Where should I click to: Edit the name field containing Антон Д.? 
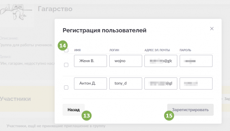point(90,83)
